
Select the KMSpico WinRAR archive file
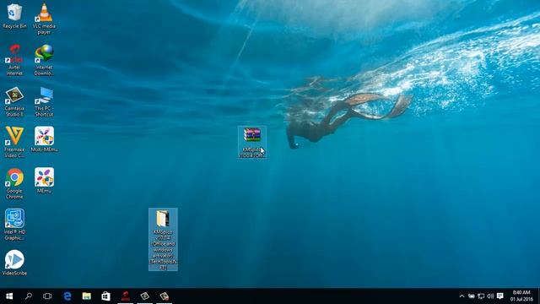(252, 142)
